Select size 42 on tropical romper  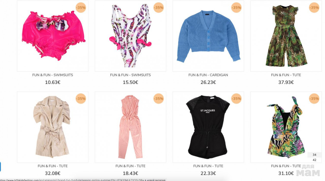pyautogui.click(x=314, y=160)
